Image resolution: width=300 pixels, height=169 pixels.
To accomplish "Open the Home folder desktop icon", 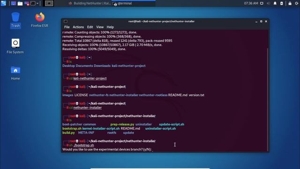I will [15, 73].
